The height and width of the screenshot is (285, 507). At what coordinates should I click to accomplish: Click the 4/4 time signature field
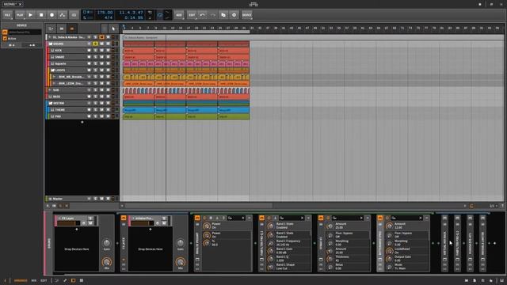(x=109, y=17)
